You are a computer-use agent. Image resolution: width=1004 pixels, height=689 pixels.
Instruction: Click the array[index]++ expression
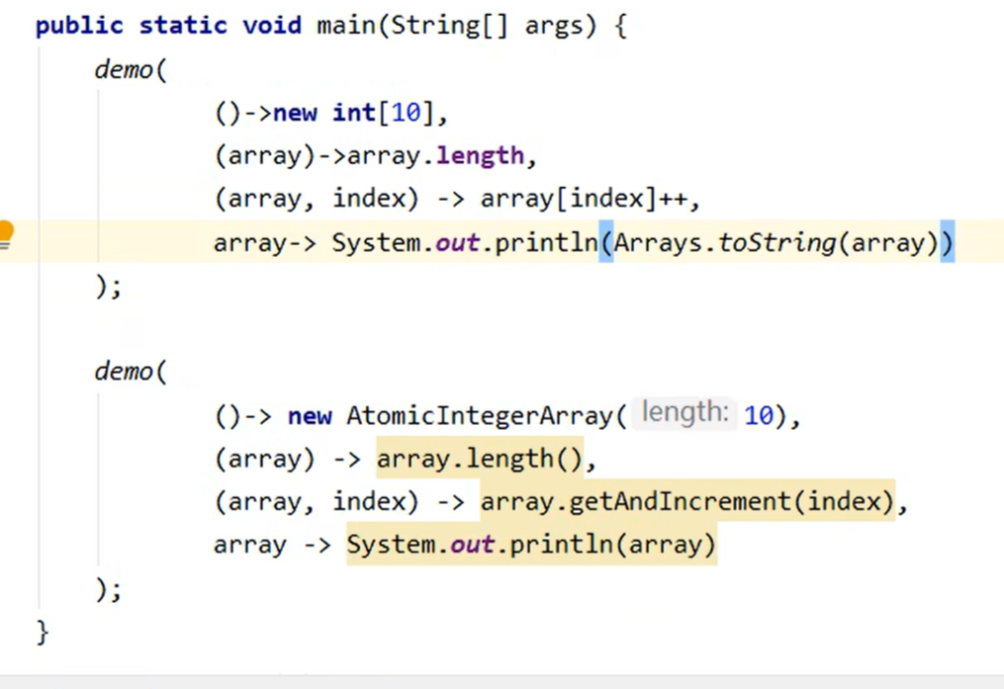point(590,199)
